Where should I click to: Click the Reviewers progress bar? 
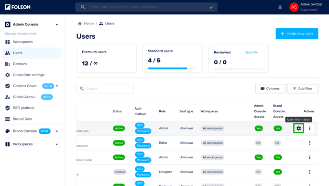click(238, 69)
